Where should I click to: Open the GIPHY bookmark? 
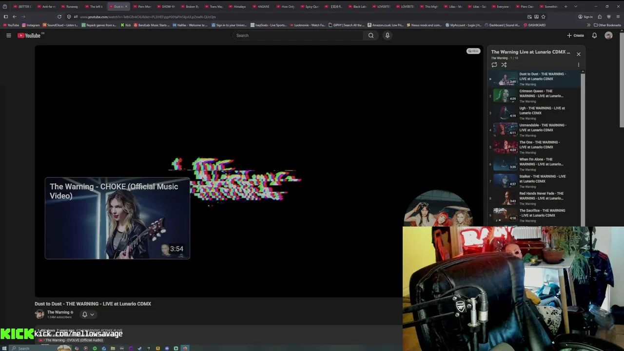pyautogui.click(x=347, y=25)
